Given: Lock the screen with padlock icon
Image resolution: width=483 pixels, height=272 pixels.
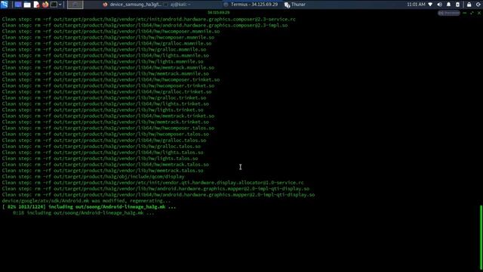Looking at the screenshot, I should 469,5.
